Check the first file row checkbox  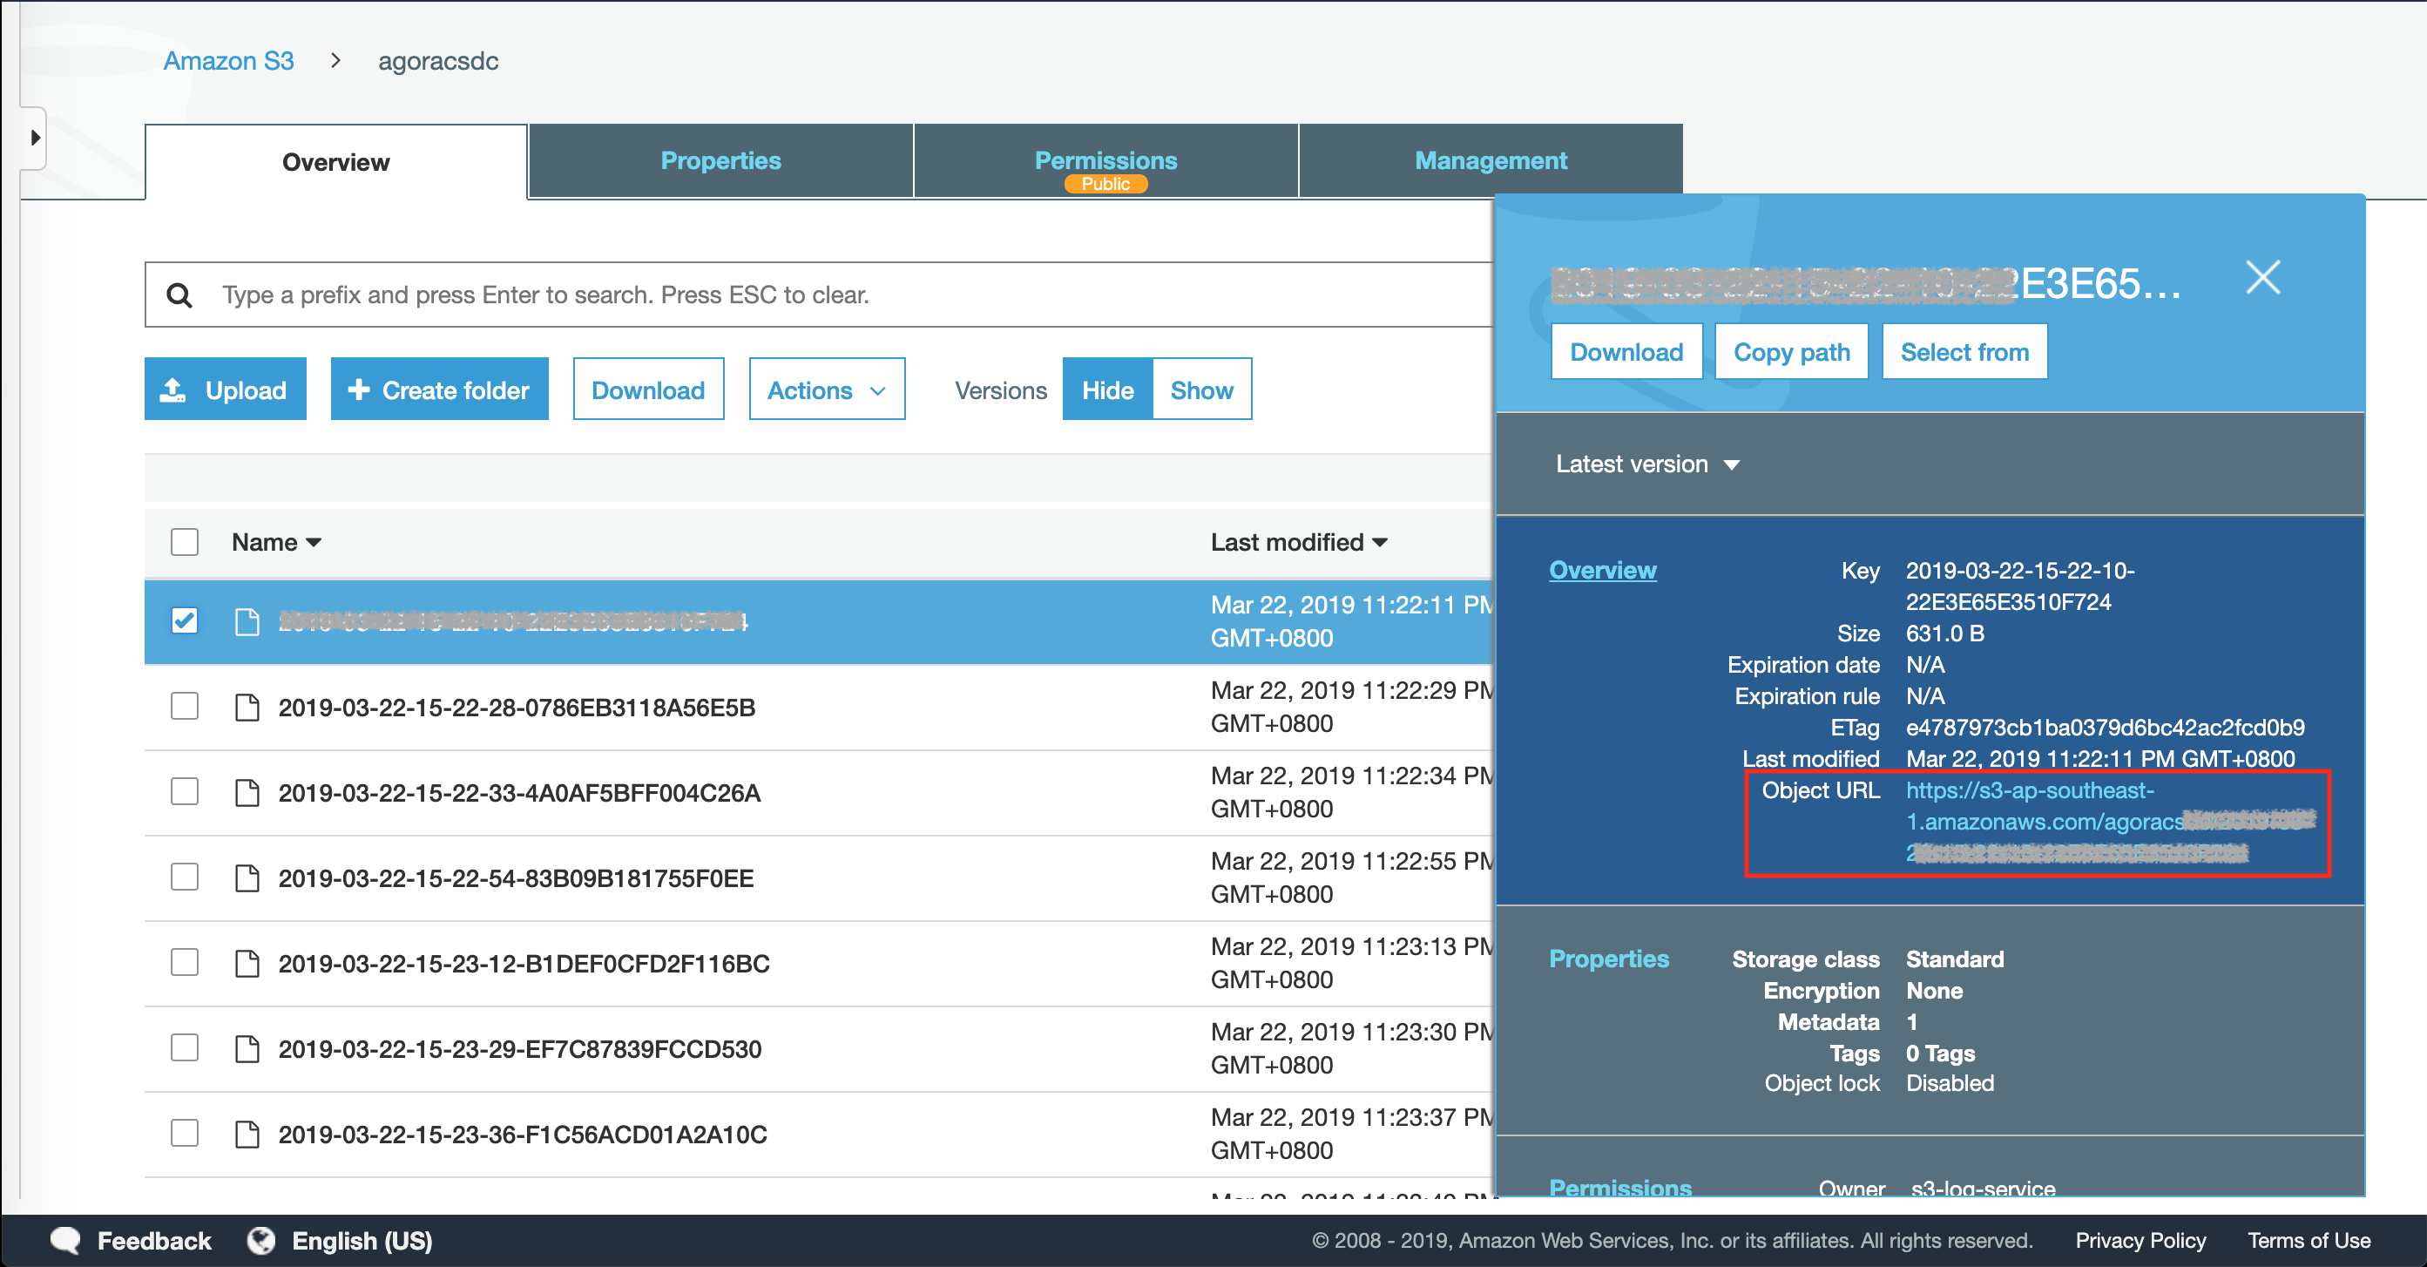point(185,623)
